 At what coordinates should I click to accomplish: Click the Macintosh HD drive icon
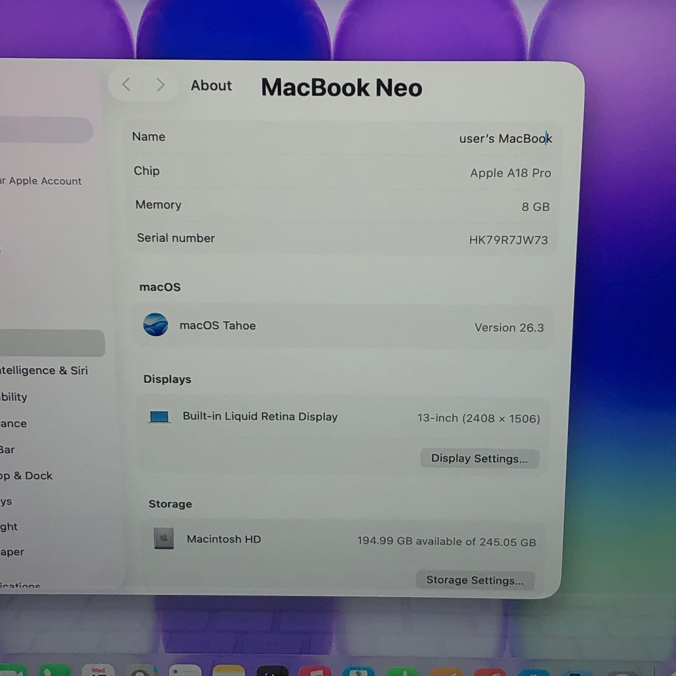[164, 538]
